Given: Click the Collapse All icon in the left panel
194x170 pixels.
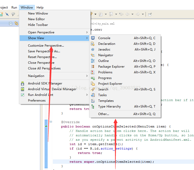Looking at the screenshot, I should pyautogui.click(x=11, y=23).
